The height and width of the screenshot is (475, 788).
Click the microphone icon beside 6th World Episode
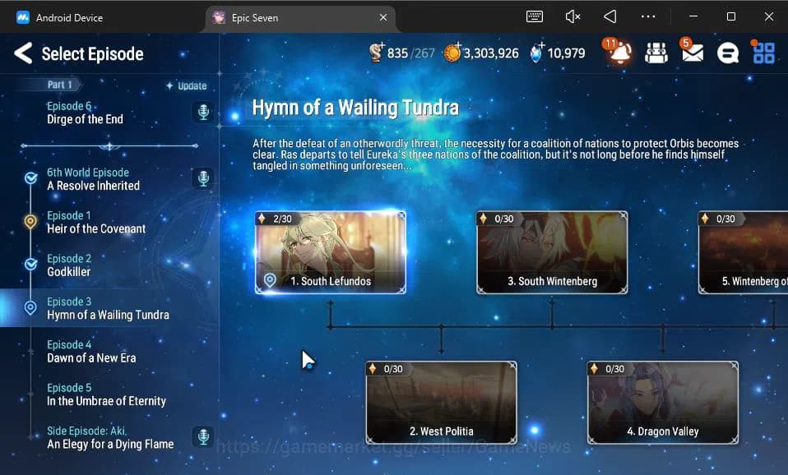point(203,178)
